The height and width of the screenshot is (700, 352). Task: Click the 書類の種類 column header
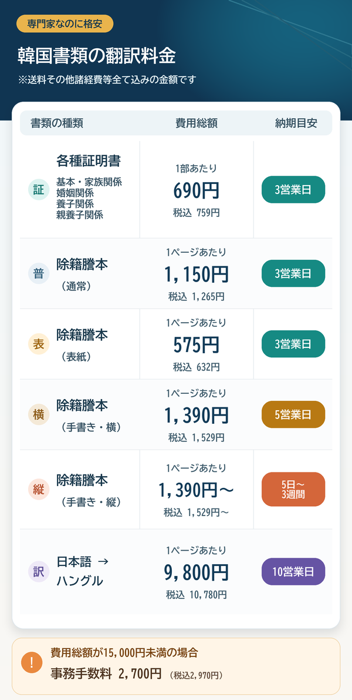[x=56, y=123]
